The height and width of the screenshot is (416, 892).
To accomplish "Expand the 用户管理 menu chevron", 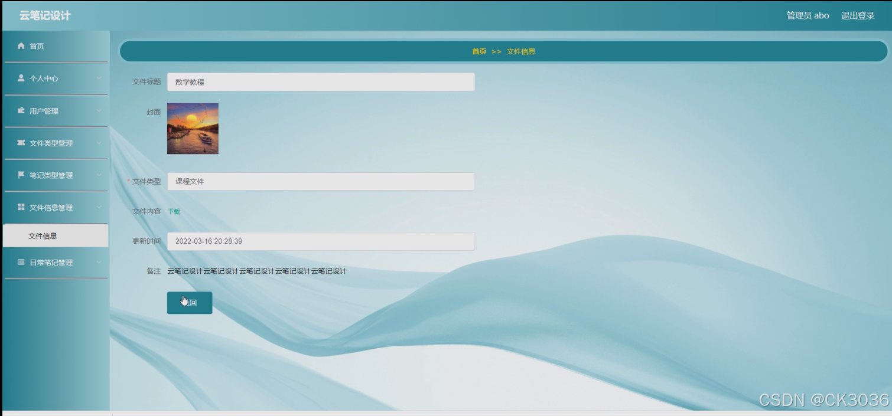I will pos(99,111).
